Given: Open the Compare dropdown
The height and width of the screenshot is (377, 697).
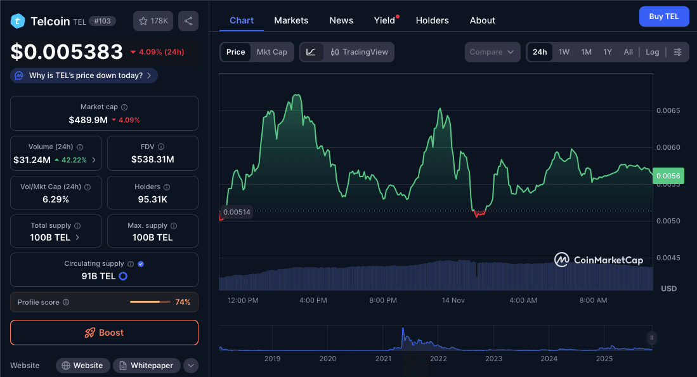Looking at the screenshot, I should point(492,51).
